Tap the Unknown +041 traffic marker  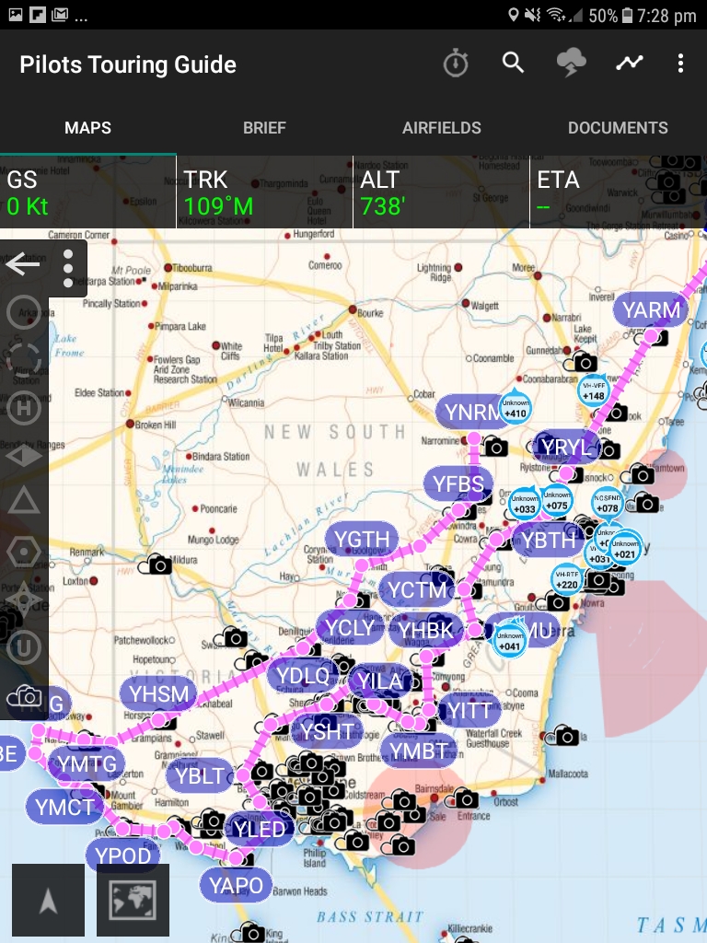click(x=509, y=641)
